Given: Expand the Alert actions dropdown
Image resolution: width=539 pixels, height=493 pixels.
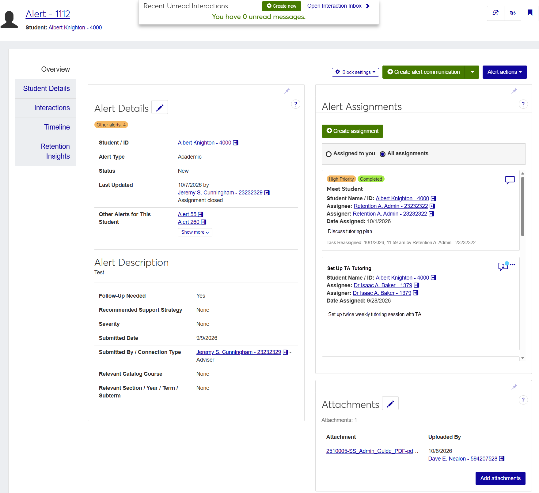Looking at the screenshot, I should click(x=504, y=72).
